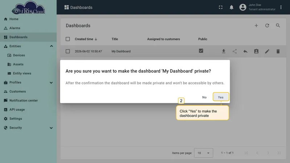Open Assets under Entities
The image size is (290, 163).
coord(28,64)
